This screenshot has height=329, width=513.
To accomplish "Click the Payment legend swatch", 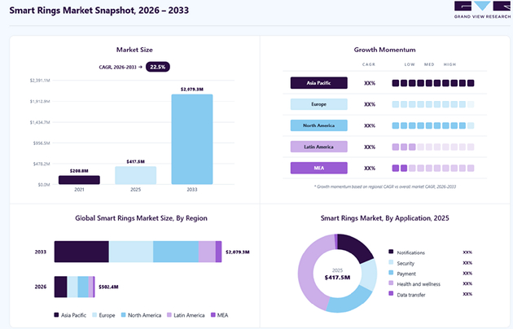I will (x=391, y=273).
